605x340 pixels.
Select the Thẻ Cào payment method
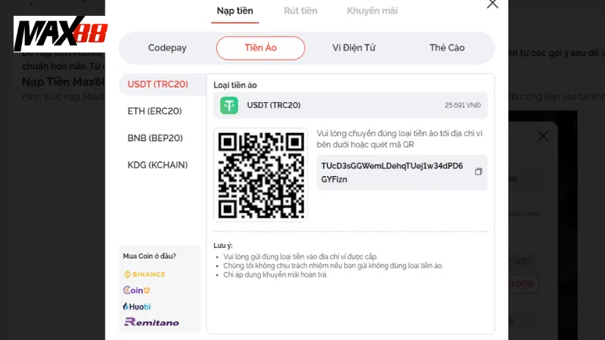447,48
